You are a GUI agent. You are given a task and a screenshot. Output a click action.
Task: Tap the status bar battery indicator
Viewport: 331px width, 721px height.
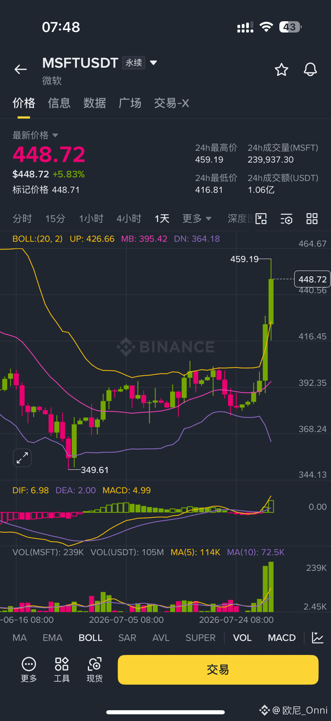[290, 27]
